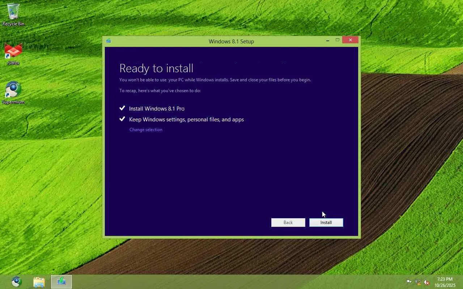Image resolution: width=463 pixels, height=289 pixels.
Task: Click the Back button in Setup
Action: [288, 223]
